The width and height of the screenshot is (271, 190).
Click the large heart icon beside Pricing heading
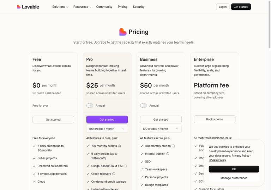pos(123,32)
